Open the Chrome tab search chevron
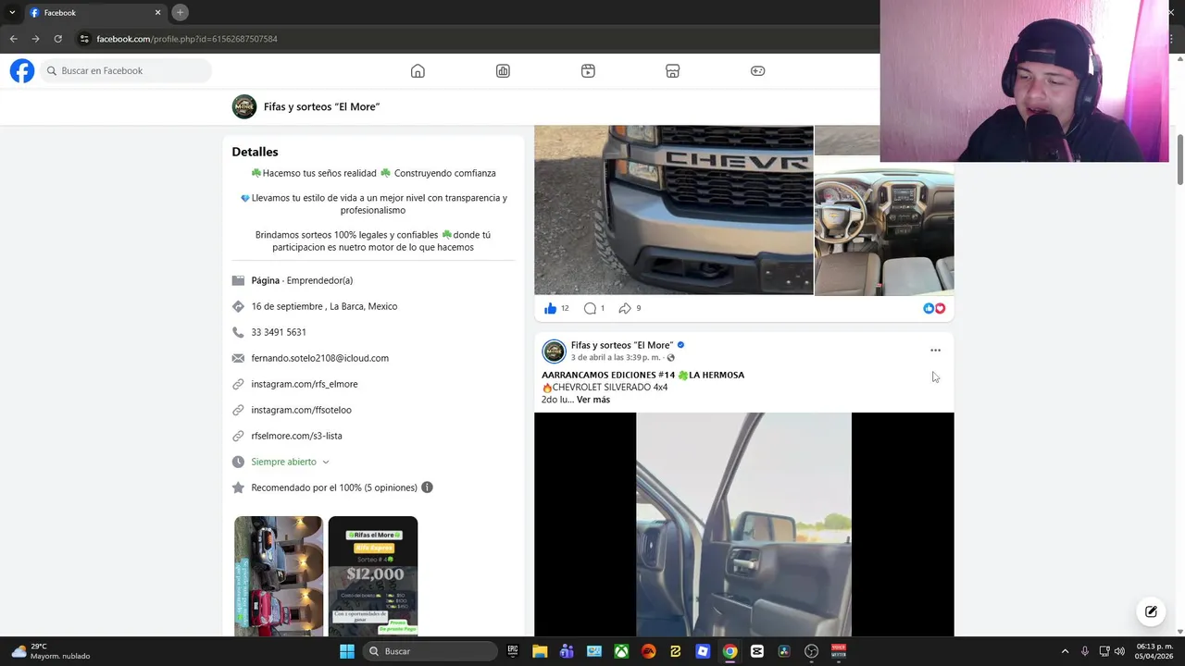The image size is (1185, 666). (x=11, y=12)
